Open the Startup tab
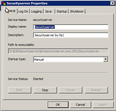Viewport: 116px width, 111px height. click(x=62, y=11)
